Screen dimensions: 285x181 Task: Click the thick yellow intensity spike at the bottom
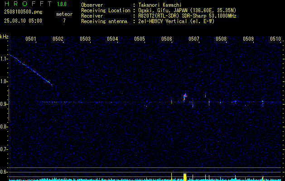(x=185, y=177)
